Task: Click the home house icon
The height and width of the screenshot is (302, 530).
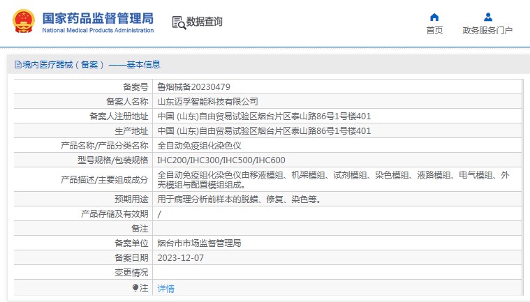Action: [434, 17]
